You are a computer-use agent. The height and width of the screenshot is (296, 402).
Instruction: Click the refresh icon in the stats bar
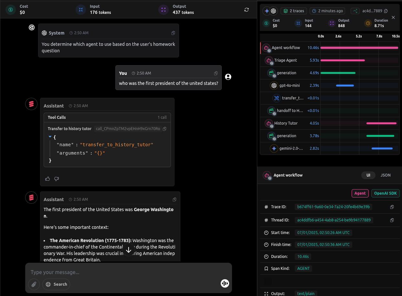pos(247,10)
